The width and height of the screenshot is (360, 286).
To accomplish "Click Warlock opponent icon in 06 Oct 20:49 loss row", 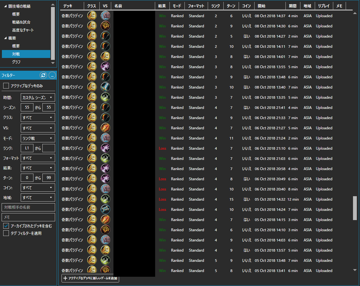I will (x=105, y=179).
